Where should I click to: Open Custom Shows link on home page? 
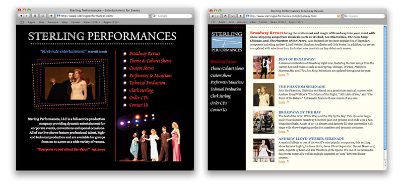142,68
